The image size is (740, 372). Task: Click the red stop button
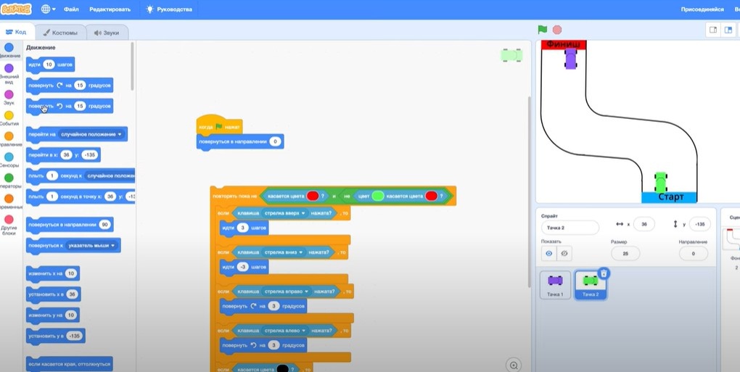point(557,30)
